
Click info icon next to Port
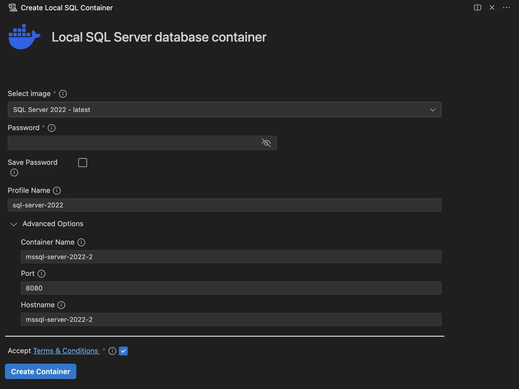[41, 274]
